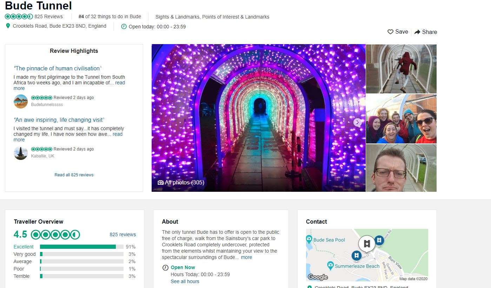Expand About description with more link
The height and width of the screenshot is (288, 491).
246,257
